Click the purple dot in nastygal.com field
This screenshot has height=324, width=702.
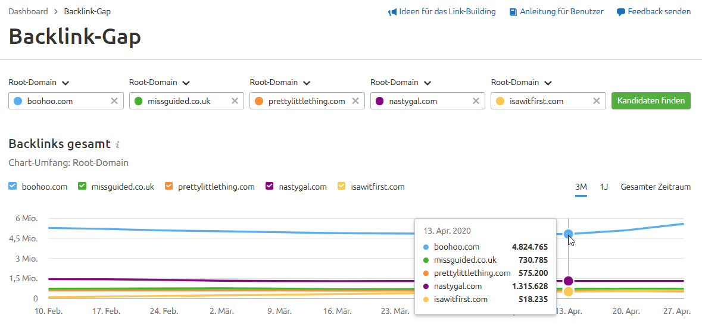[x=379, y=101]
